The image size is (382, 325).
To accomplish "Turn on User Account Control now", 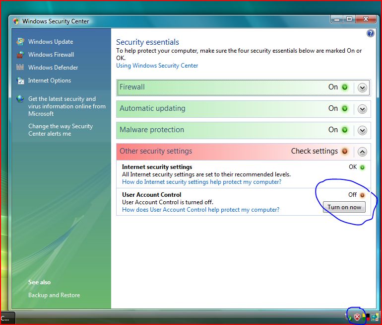I will (x=344, y=207).
